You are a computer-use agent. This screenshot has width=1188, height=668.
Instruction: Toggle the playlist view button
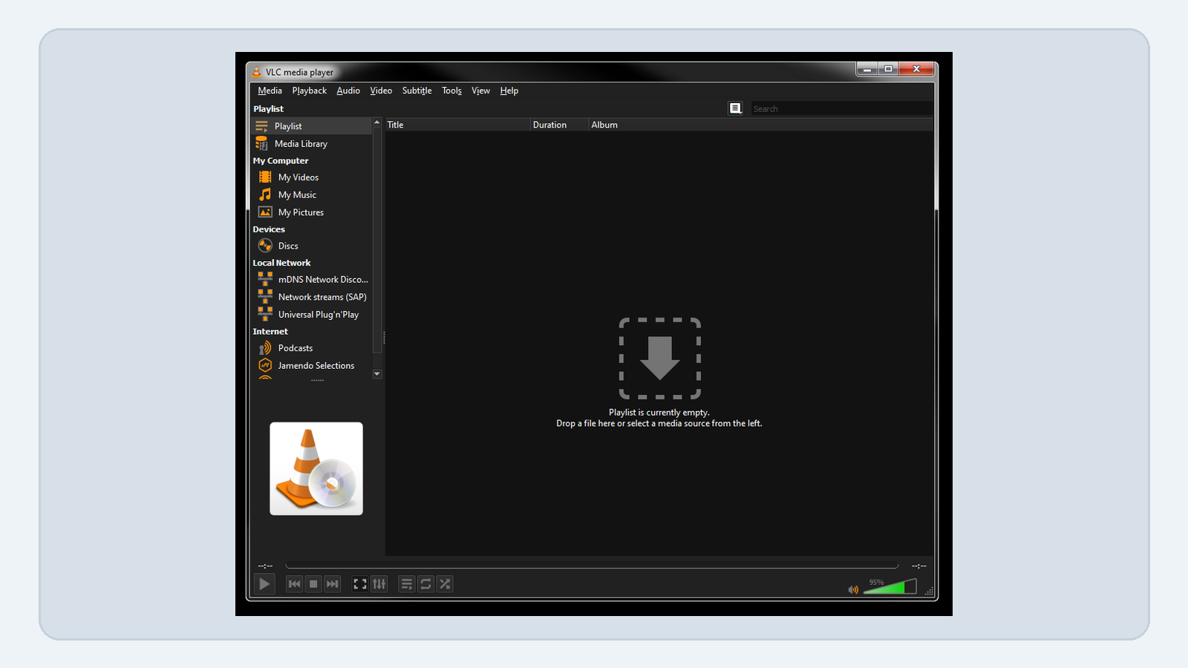click(407, 584)
